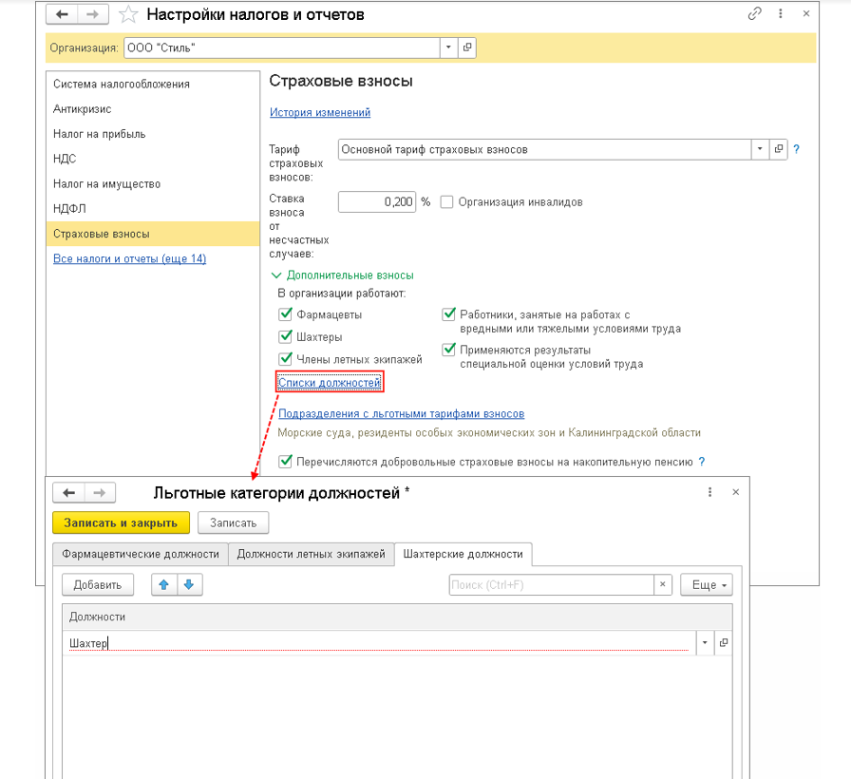Move position down with the blue down arrow
851x779 pixels.
click(x=189, y=584)
